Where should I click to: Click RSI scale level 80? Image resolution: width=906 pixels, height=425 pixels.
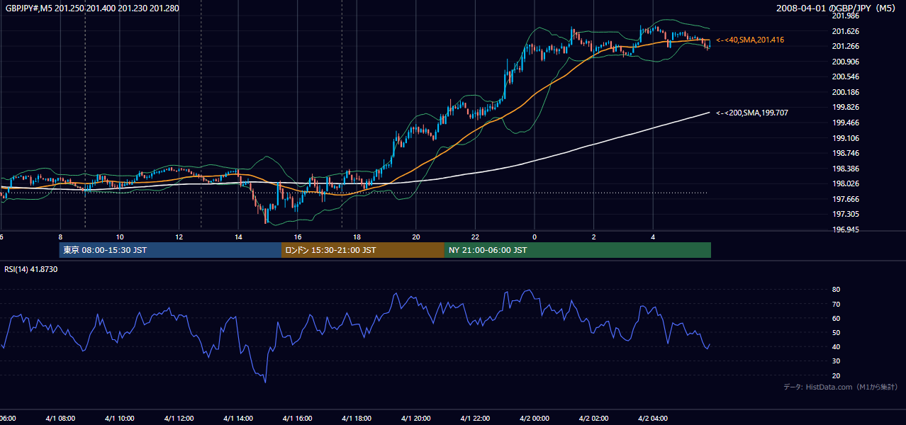[836, 290]
